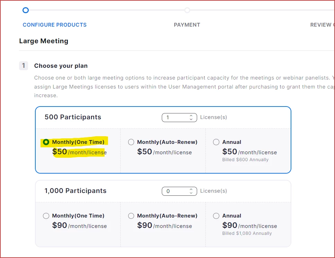Select Monthly(One Time) for 1,000 Participants
Viewport: 335px width, 258px height.
point(46,216)
